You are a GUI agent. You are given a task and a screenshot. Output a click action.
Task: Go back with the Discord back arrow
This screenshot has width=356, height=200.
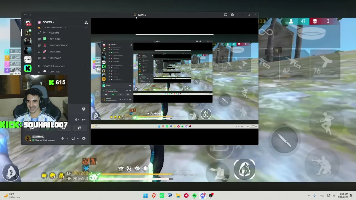[26, 15]
